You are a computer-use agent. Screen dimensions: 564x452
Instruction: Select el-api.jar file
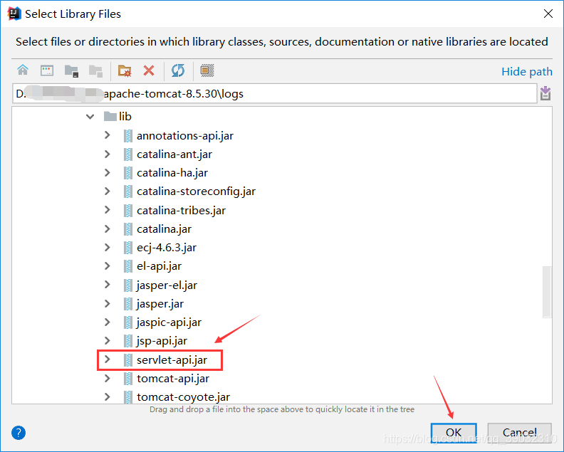[152, 266]
